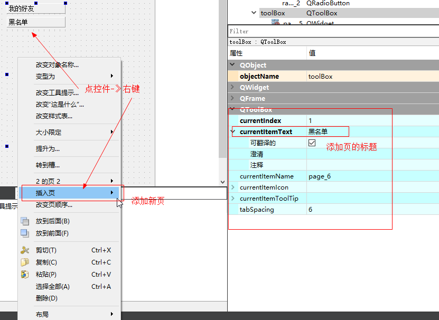
Task: Expand the QWidget property group
Action: pyautogui.click(x=232, y=87)
